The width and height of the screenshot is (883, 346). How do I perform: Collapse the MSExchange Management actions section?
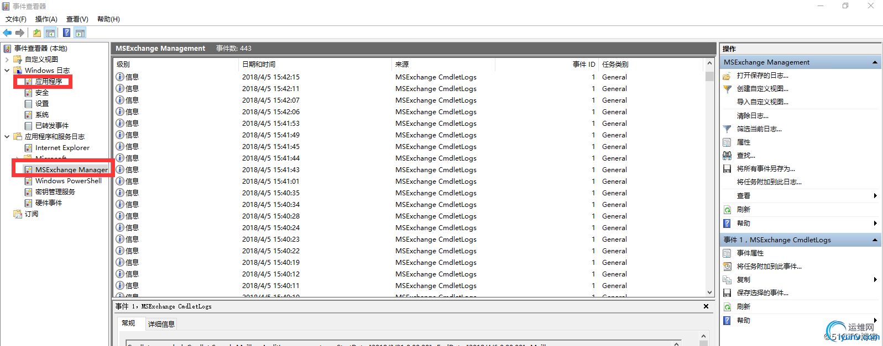click(875, 62)
